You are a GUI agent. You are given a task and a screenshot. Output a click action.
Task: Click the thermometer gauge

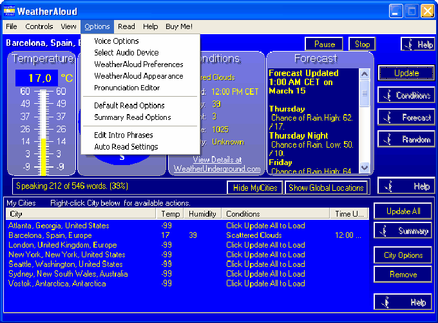43,132
